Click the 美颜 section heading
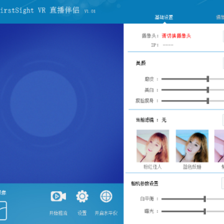The image size is (224, 224). click(x=141, y=63)
